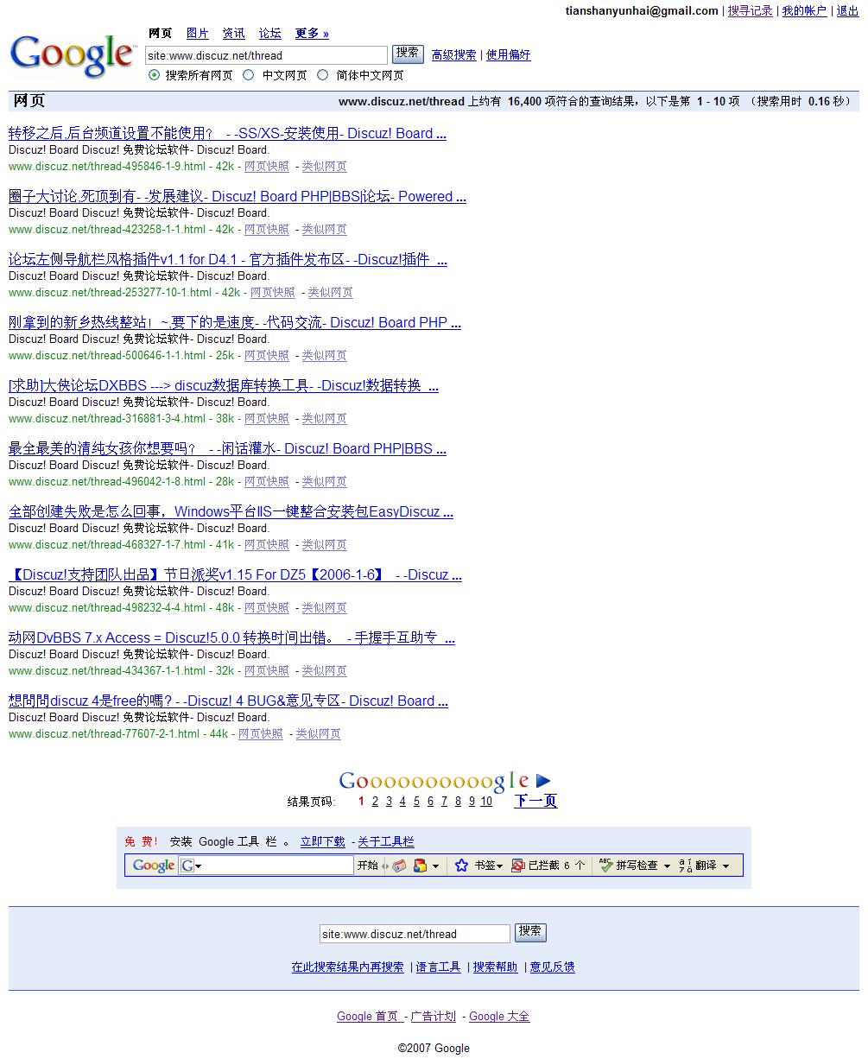Open result 刚拿到的新乡热线整站!
Viewport: 868px width, 1059px height.
tap(235, 323)
